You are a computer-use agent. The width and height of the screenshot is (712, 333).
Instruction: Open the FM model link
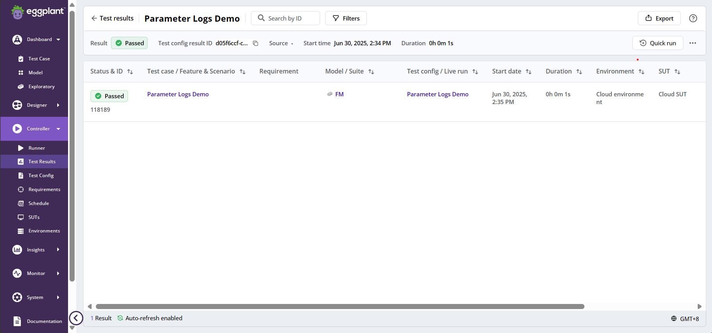tap(339, 94)
